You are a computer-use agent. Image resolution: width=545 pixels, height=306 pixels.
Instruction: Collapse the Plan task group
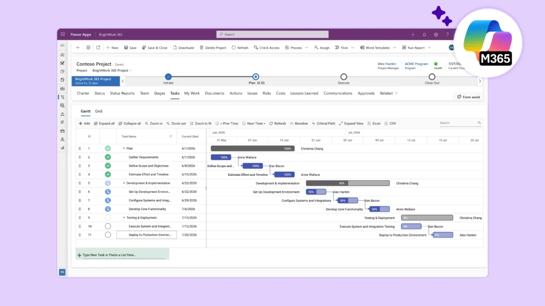click(123, 149)
